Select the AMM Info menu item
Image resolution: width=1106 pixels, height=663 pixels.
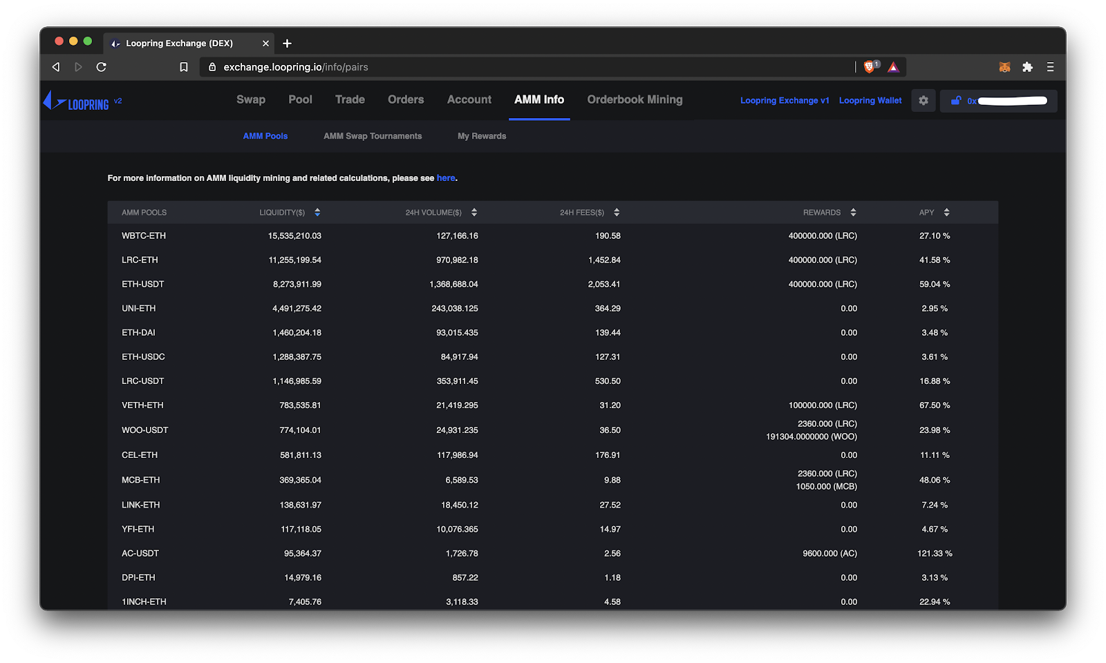[x=539, y=99]
